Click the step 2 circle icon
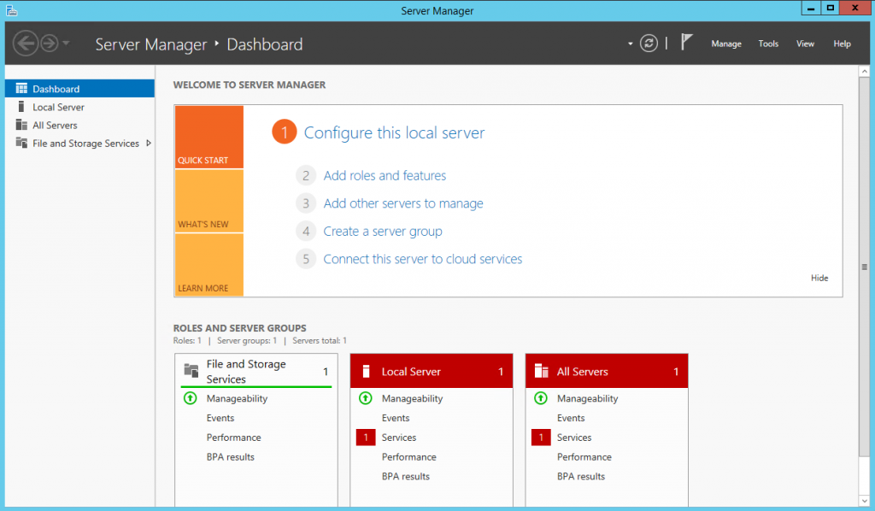This screenshot has height=511, width=875. [306, 176]
